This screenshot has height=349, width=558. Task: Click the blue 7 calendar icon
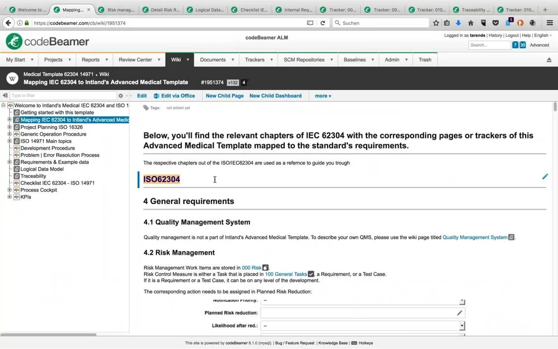pos(515,45)
